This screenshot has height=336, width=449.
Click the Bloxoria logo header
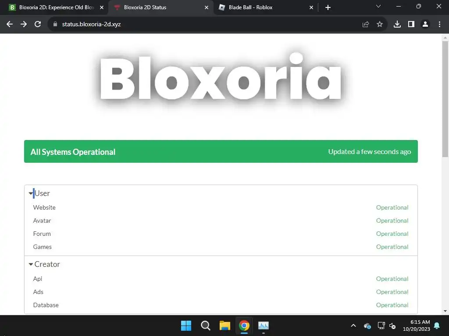pyautogui.click(x=221, y=78)
